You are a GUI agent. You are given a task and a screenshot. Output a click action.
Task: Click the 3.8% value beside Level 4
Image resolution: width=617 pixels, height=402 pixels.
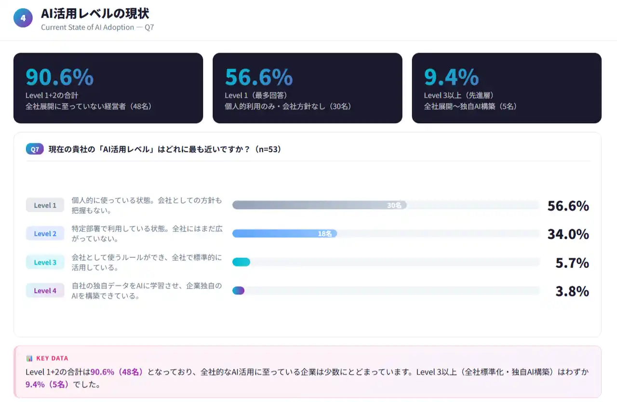pos(572,291)
